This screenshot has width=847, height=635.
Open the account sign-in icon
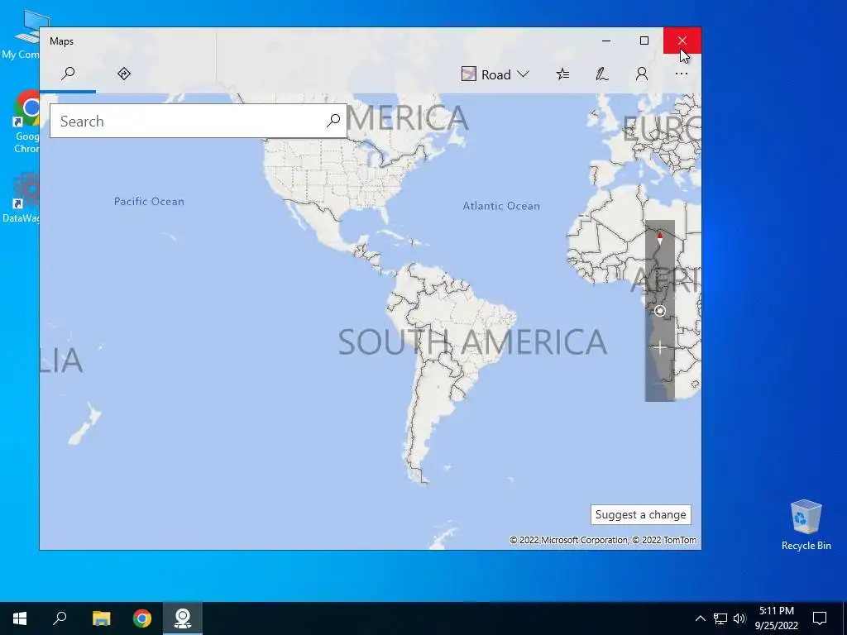(x=641, y=74)
